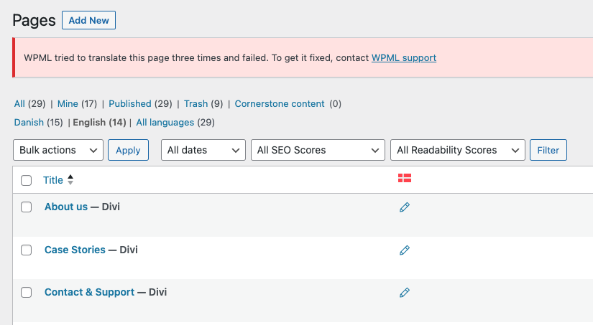This screenshot has height=325, width=593.
Task: Expand the All Readability Scores dropdown
Action: coord(458,150)
